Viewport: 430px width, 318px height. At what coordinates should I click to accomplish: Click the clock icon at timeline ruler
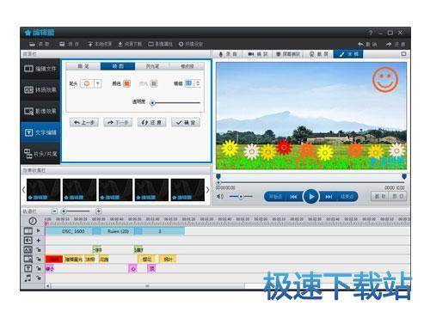[33, 221]
